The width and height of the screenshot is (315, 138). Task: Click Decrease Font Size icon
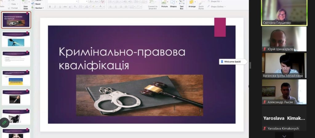click(96, 2)
